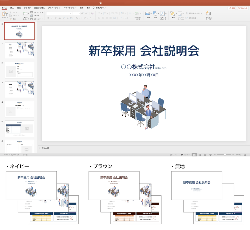Image resolution: width=250 pixels, height=230 pixels.
Task: Open the font name combo box
Action: pos(63,13)
